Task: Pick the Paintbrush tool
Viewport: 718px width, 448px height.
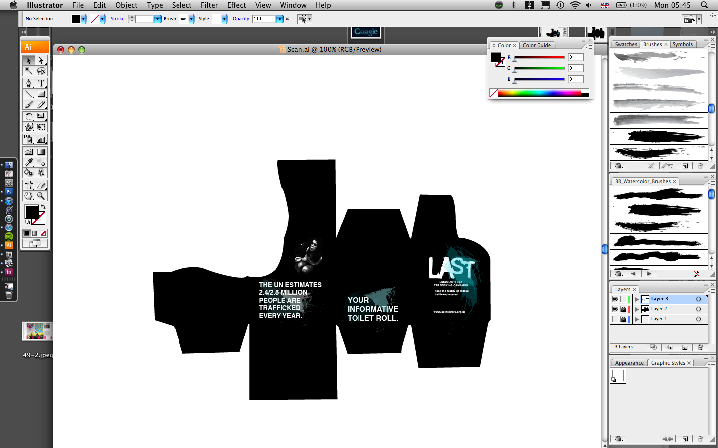Action: click(29, 104)
